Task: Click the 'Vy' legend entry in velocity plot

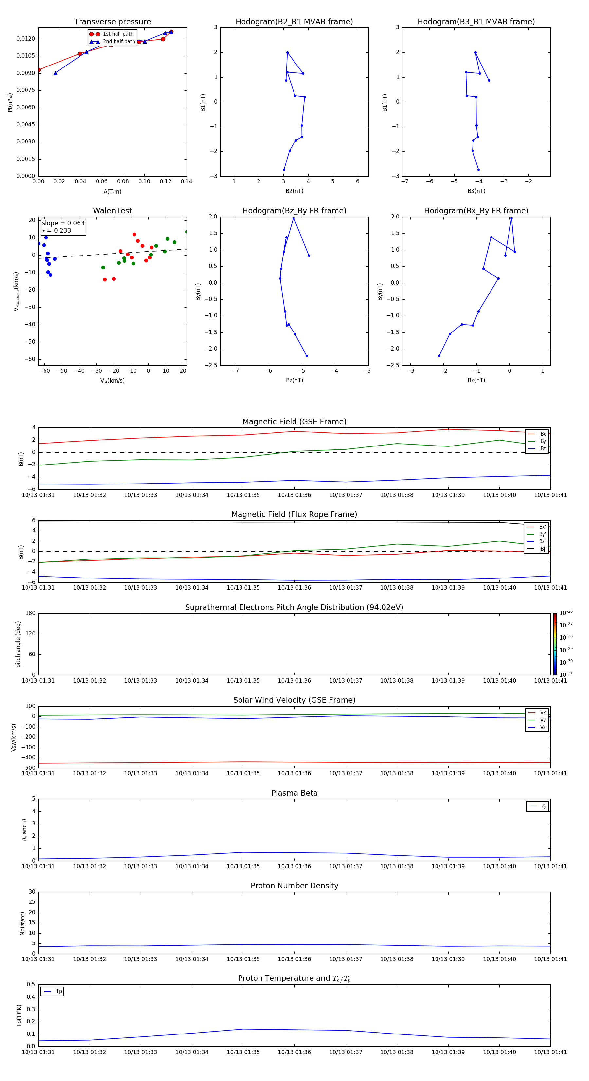Action: (x=537, y=720)
